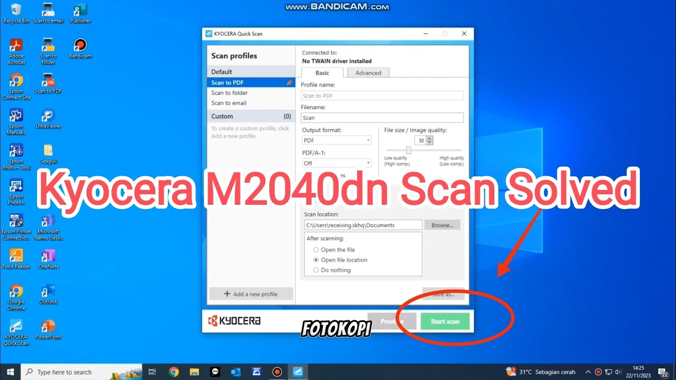The image size is (676, 380).
Task: Open Epson Photo+ Tool icon
Action: (x=16, y=157)
